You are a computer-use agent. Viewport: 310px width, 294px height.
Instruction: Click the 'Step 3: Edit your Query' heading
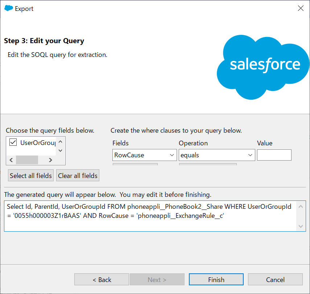coord(44,41)
